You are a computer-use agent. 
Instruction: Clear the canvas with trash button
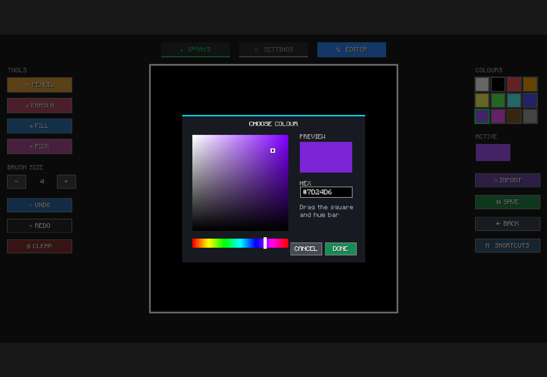(x=39, y=246)
